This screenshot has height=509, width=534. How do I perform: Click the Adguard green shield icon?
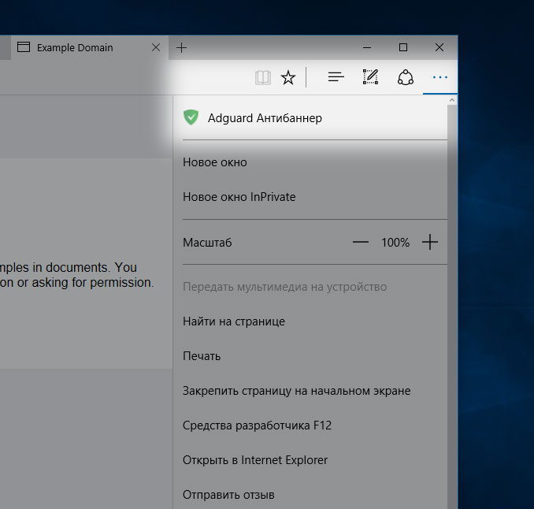coord(191,117)
